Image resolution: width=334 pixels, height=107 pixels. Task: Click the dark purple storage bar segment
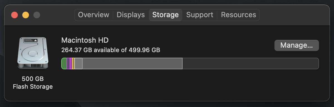point(68,63)
